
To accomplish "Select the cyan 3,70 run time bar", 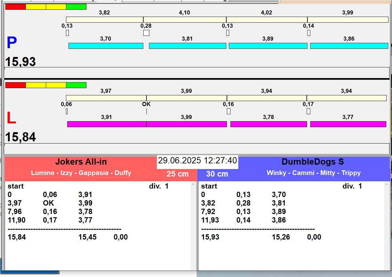I will tap(106, 46).
